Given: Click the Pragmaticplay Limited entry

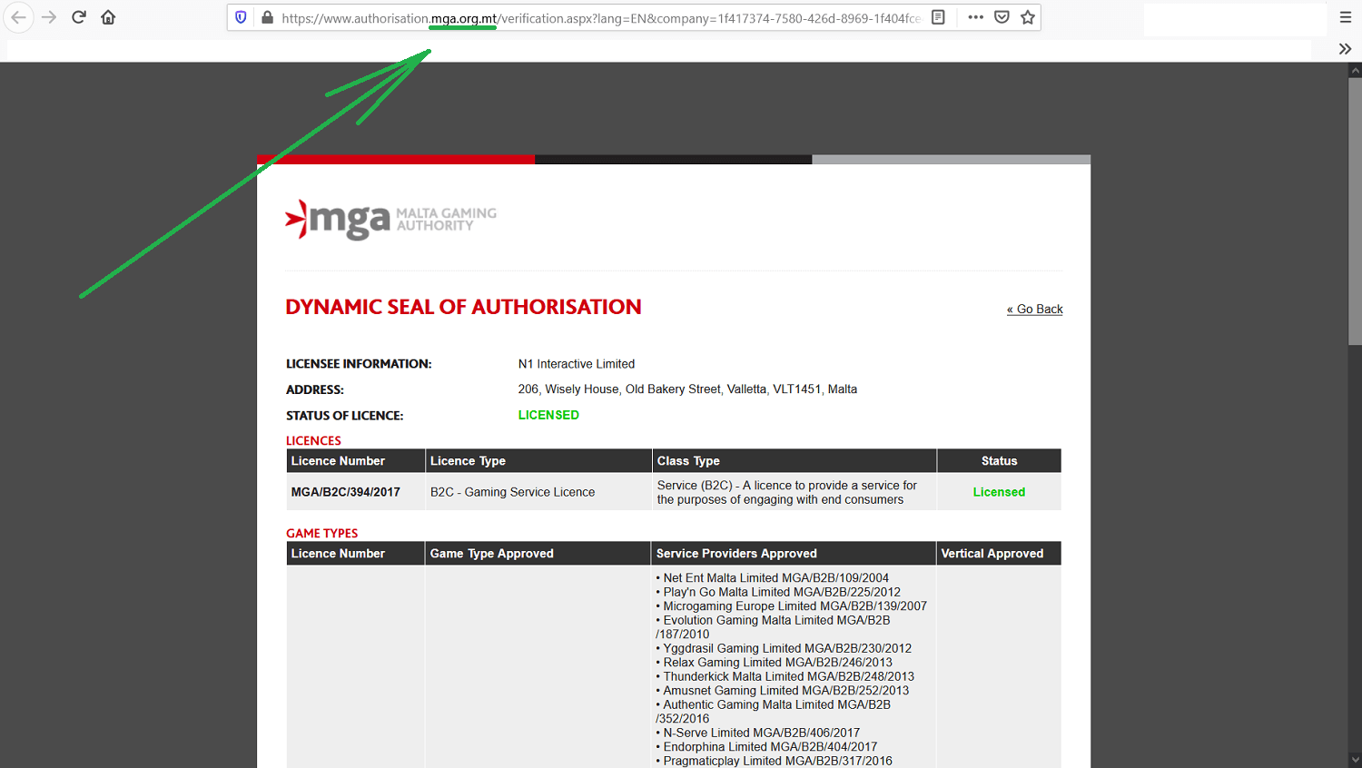Looking at the screenshot, I should coord(774,761).
